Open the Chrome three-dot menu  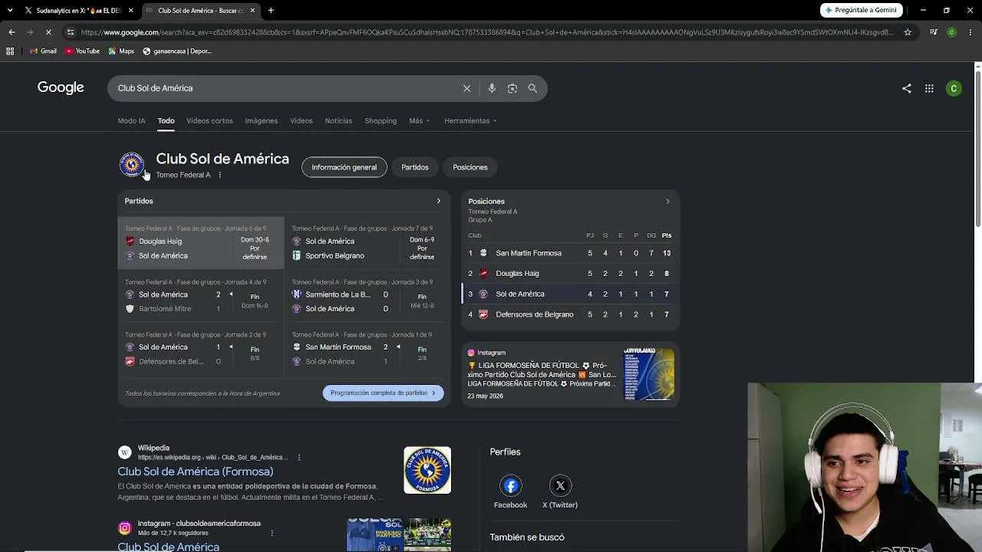pyautogui.click(x=970, y=32)
